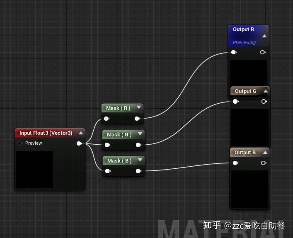Click the input pin of Output G

coord(236,101)
